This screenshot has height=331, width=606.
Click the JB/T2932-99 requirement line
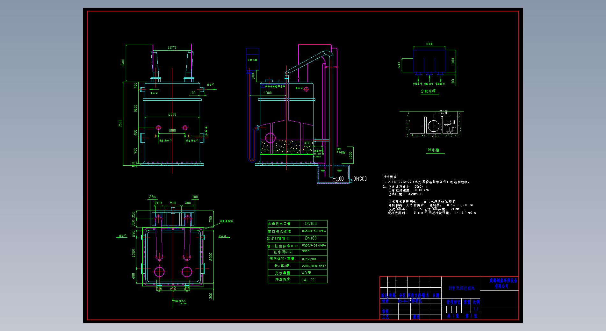click(x=427, y=182)
